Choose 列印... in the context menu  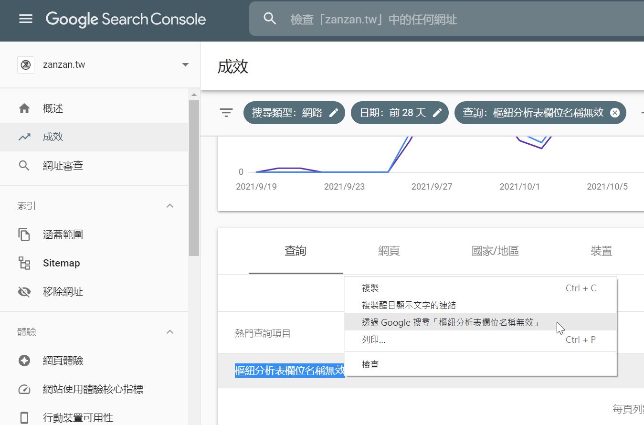click(x=480, y=340)
